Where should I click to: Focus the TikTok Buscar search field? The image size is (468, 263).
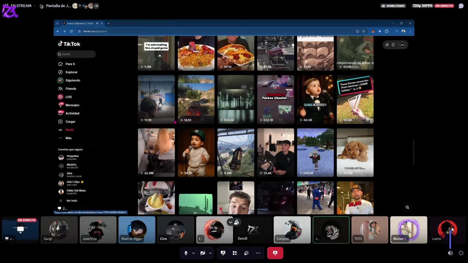[76, 54]
